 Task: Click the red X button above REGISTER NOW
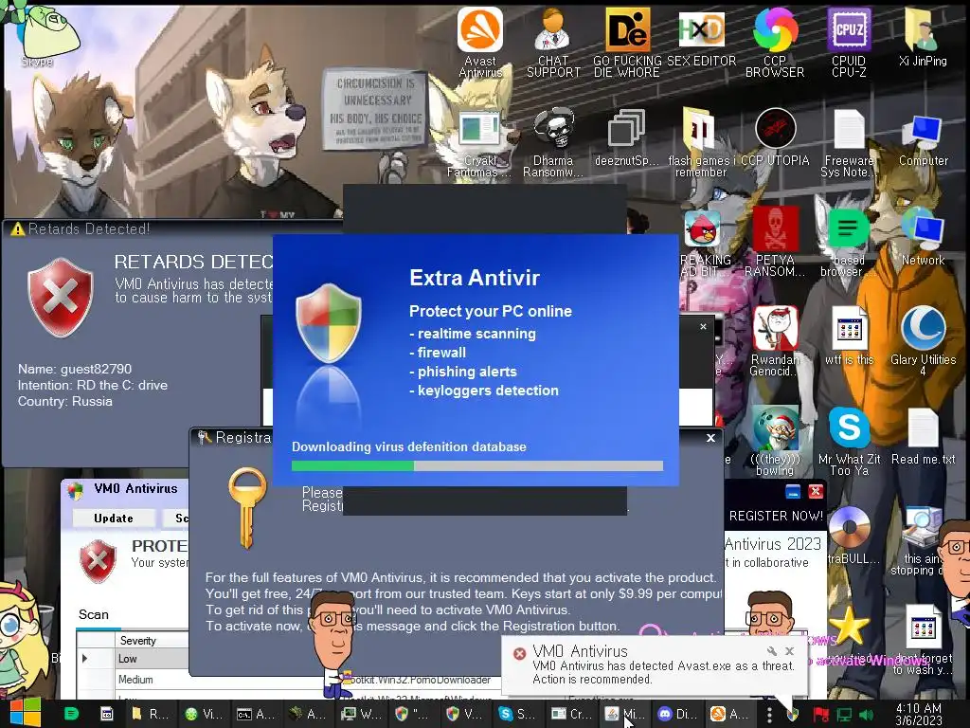tap(816, 492)
